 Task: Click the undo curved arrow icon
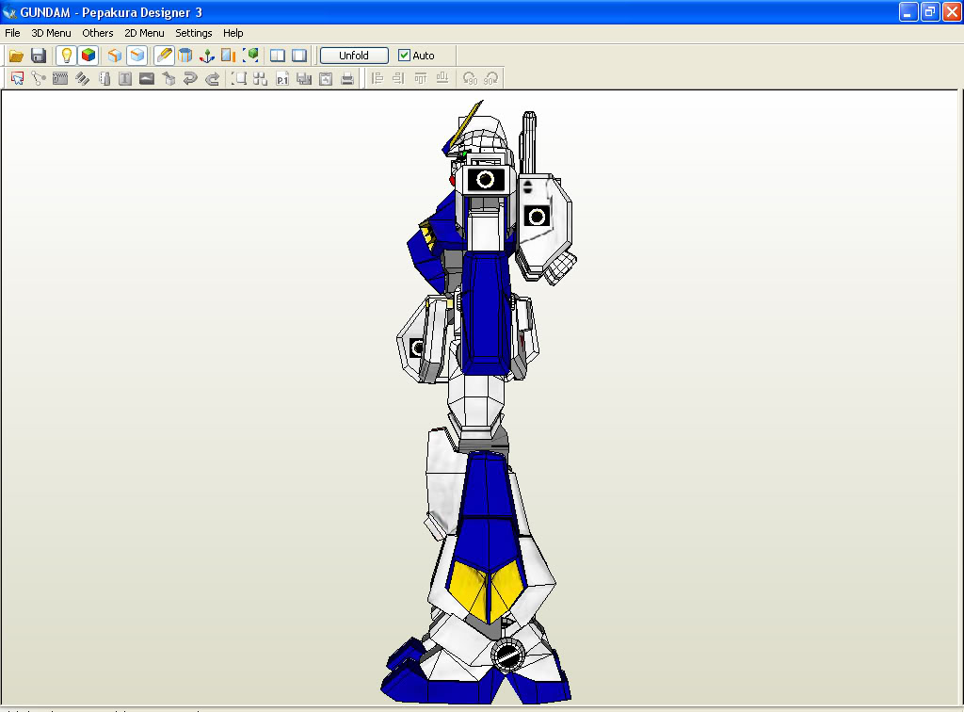(x=190, y=79)
